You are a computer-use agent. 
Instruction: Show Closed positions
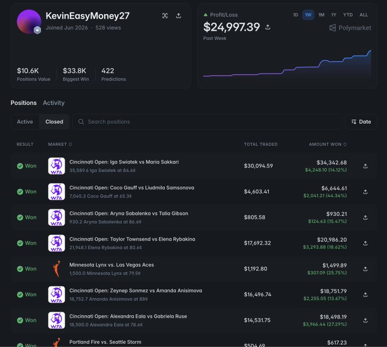click(x=54, y=122)
